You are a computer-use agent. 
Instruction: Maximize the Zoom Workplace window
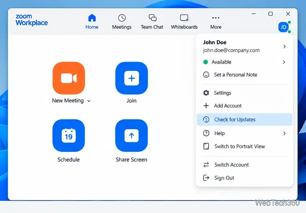tap(270, 14)
